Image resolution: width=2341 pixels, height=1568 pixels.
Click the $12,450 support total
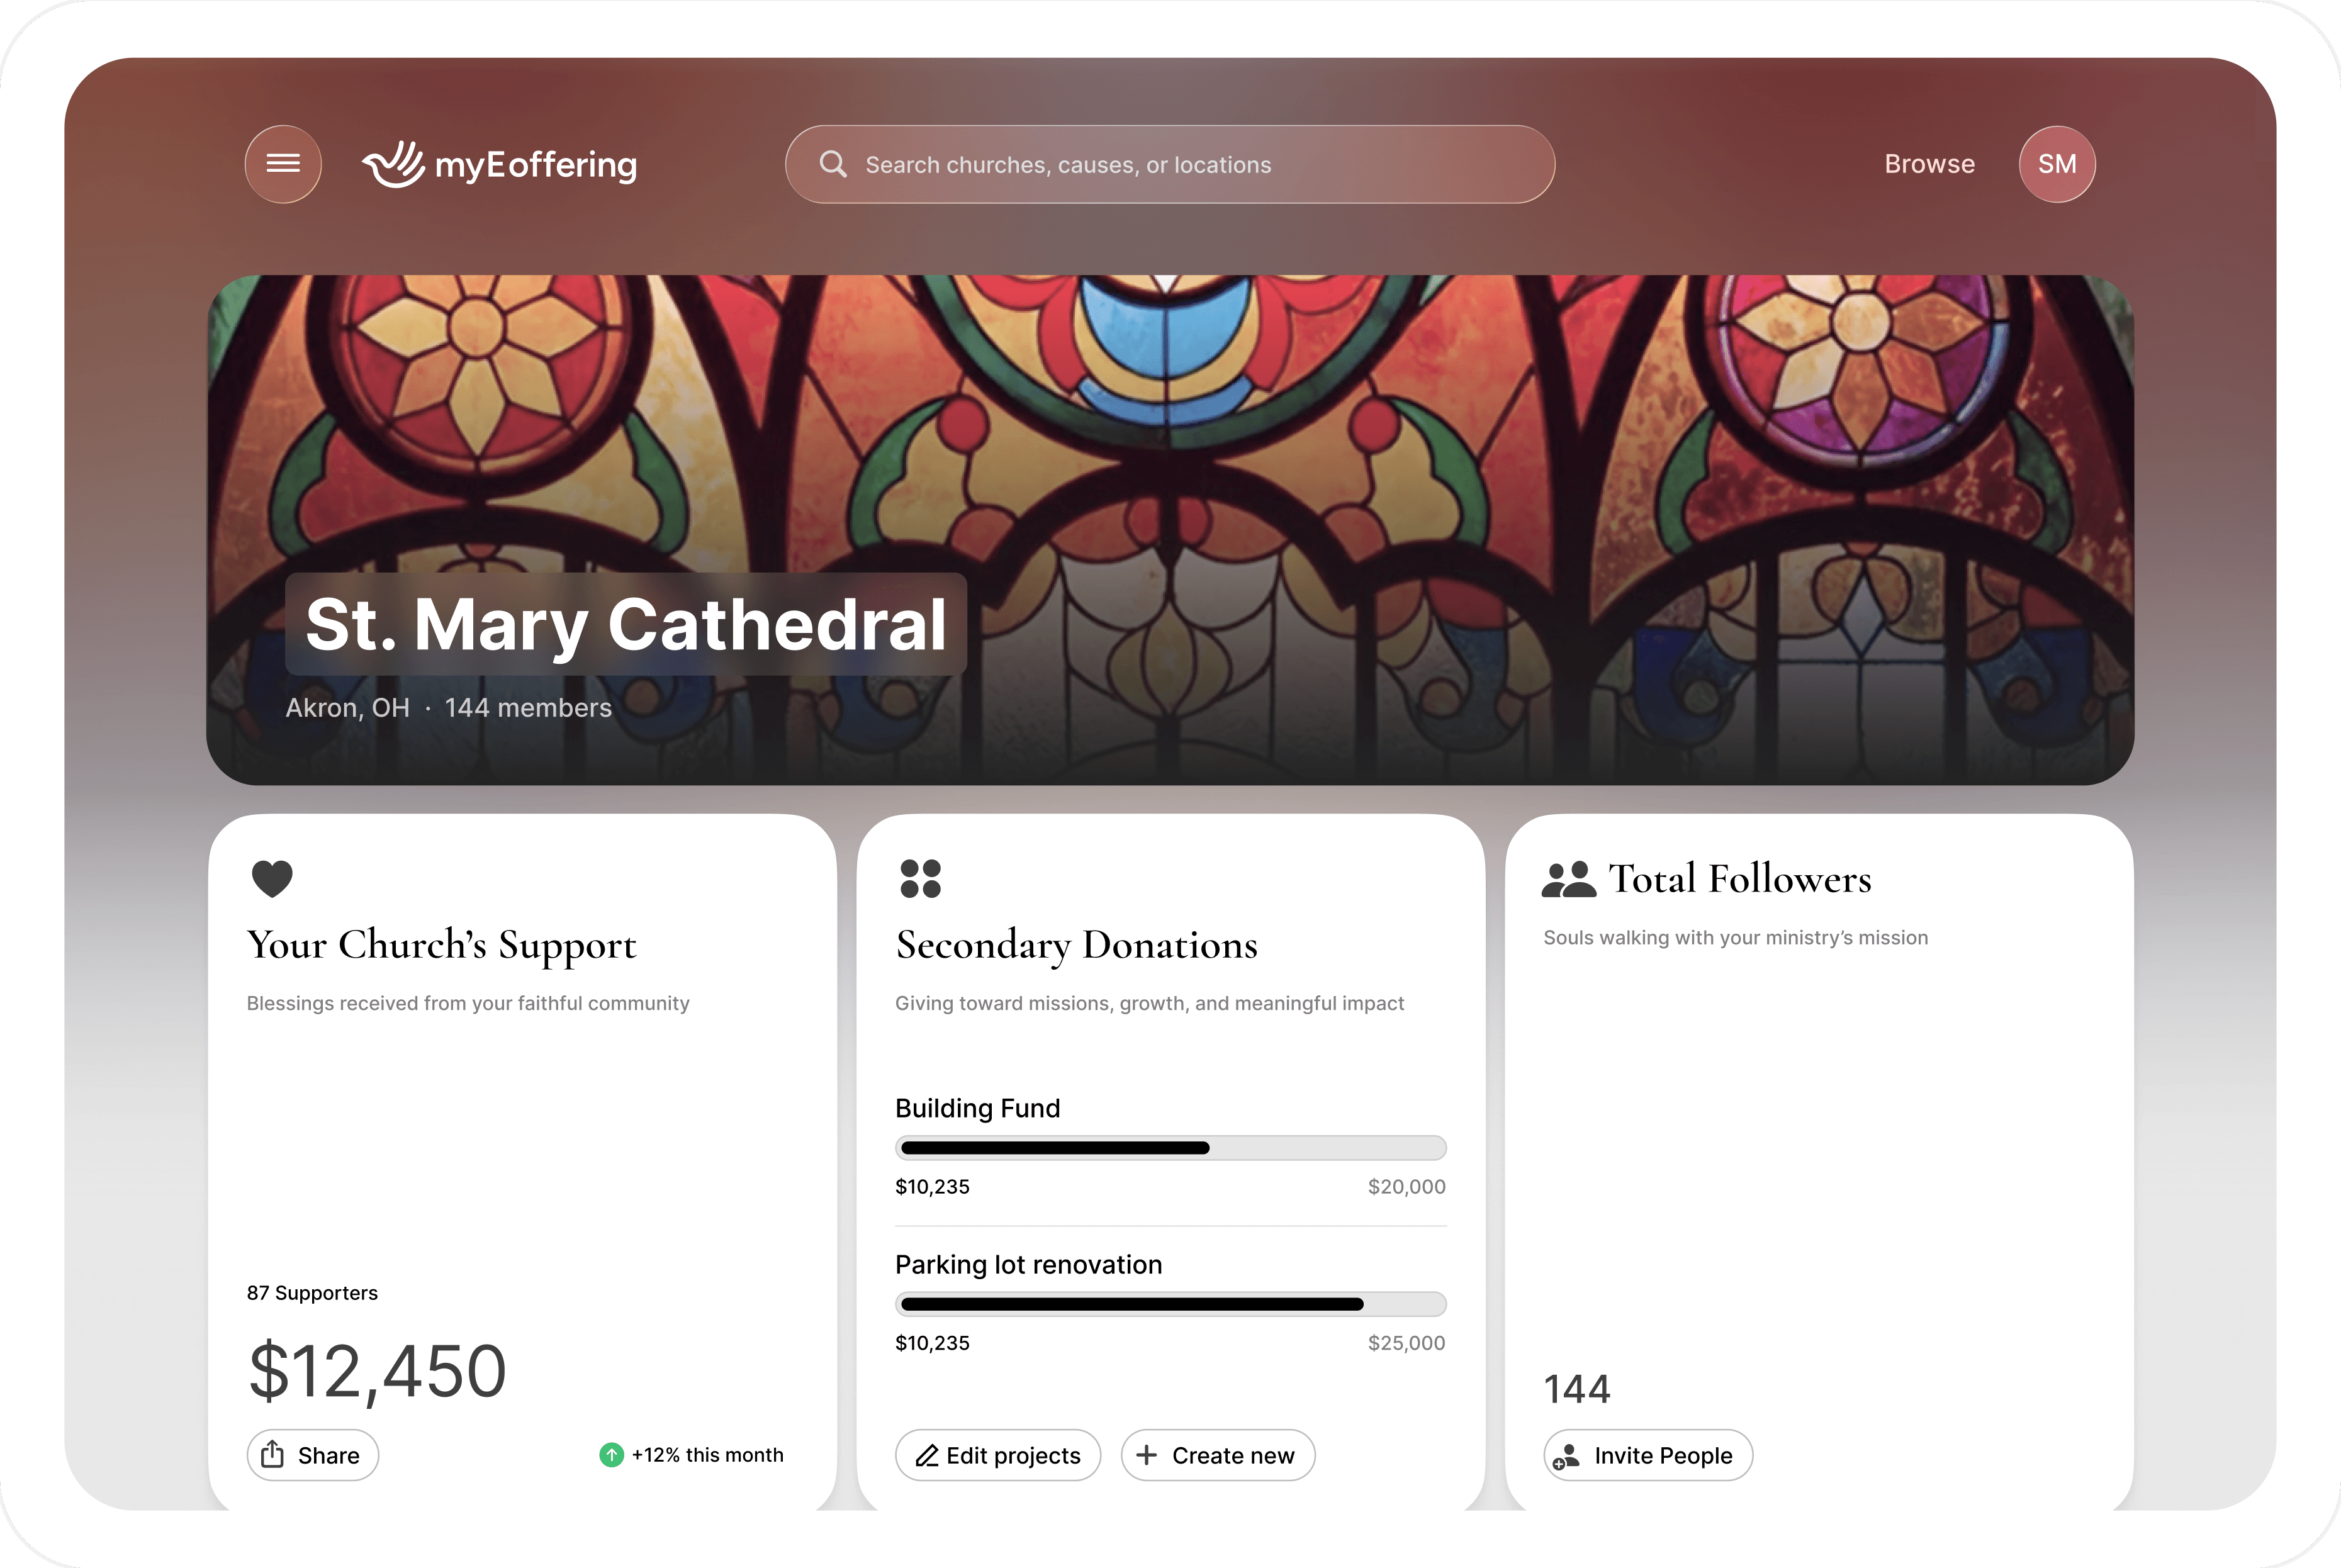click(377, 1371)
